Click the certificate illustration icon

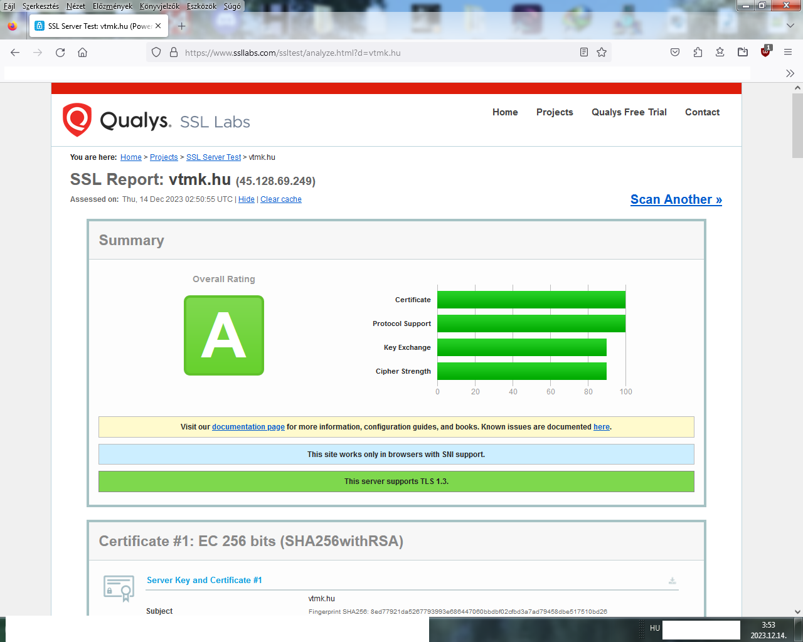[119, 588]
